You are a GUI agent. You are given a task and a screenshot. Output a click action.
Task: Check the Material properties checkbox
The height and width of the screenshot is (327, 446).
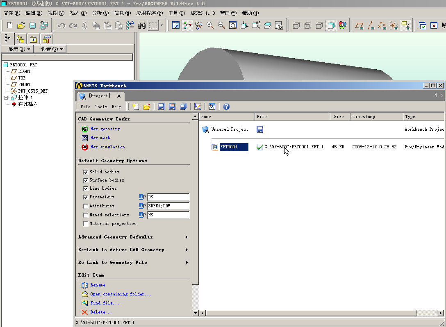coord(86,224)
